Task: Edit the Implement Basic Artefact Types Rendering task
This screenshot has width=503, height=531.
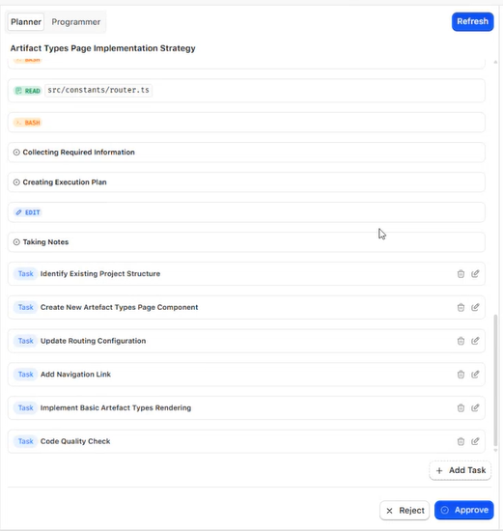Action: point(475,407)
